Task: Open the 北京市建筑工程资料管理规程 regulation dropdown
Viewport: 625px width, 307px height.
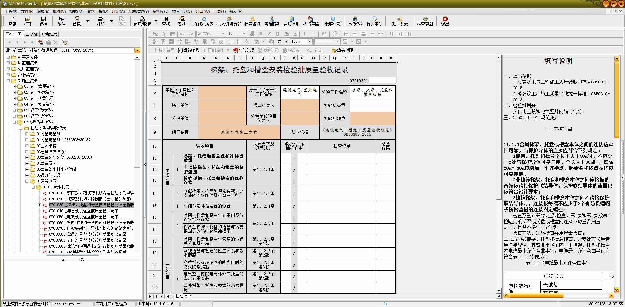Action: [x=137, y=50]
